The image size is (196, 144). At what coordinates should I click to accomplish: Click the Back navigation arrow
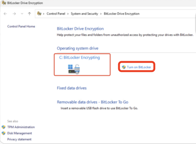click(5, 14)
